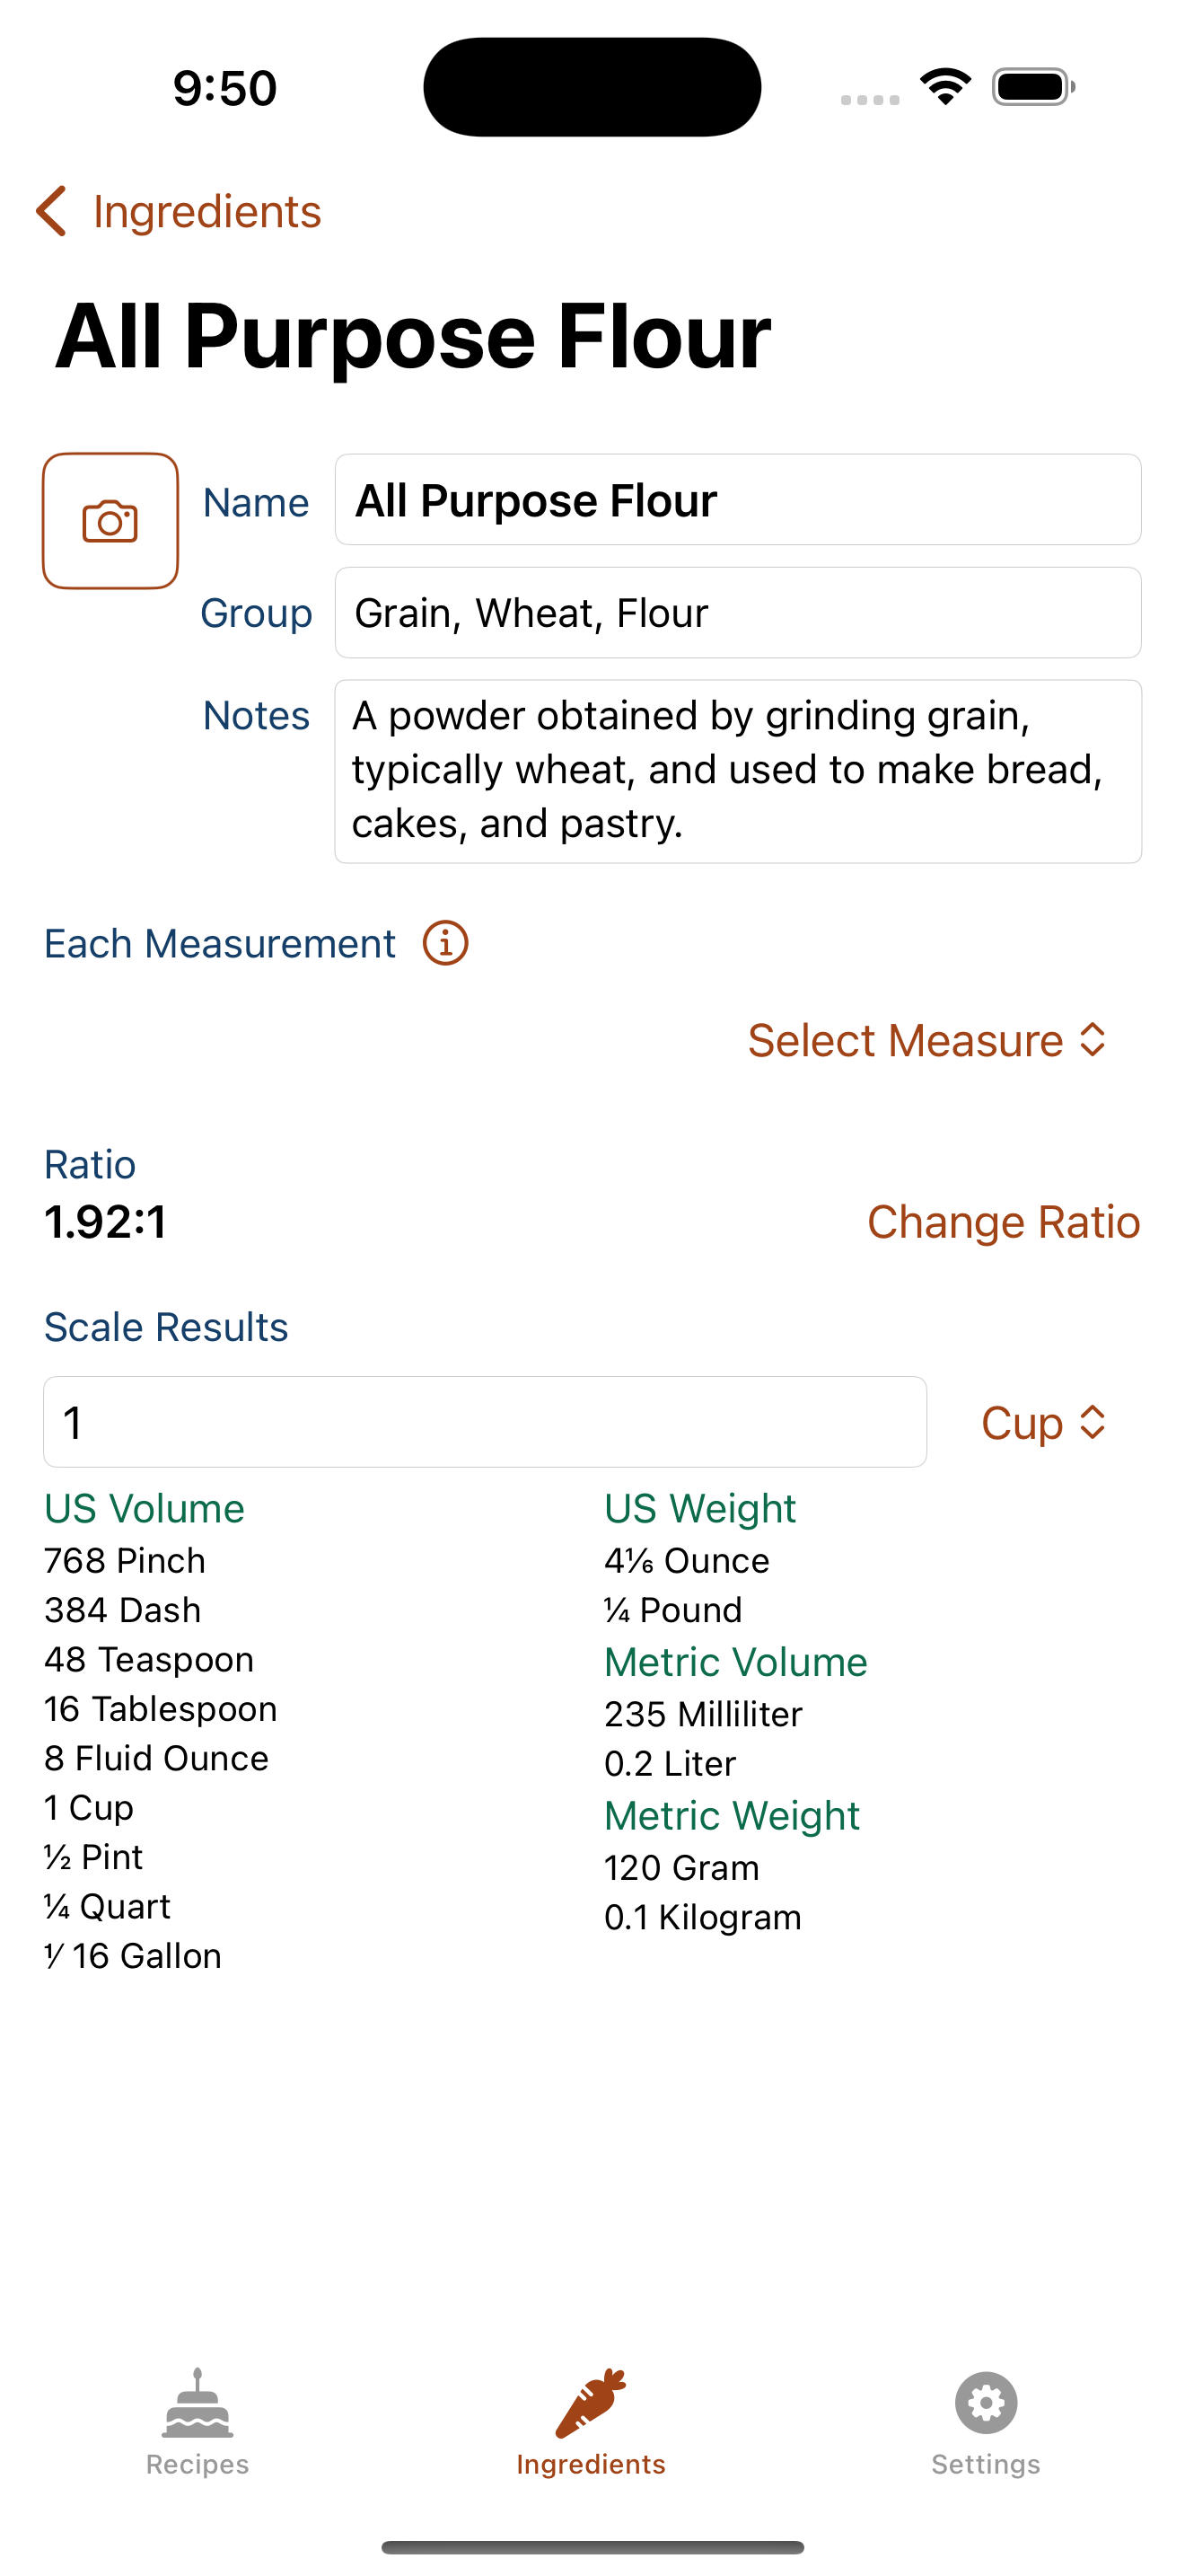Tap the Wi-Fi status icon
This screenshot has height=2576, width=1185.
coord(946,86)
